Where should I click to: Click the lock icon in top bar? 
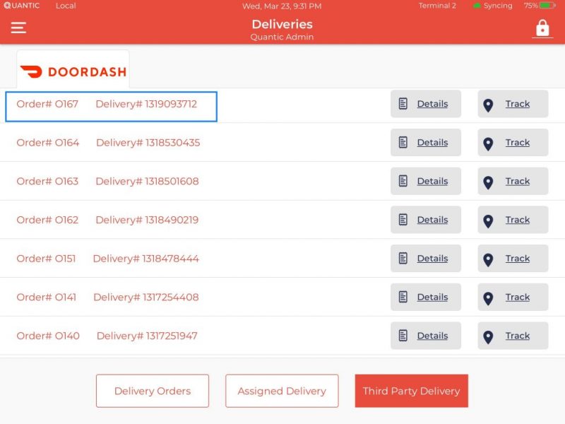coord(542,30)
